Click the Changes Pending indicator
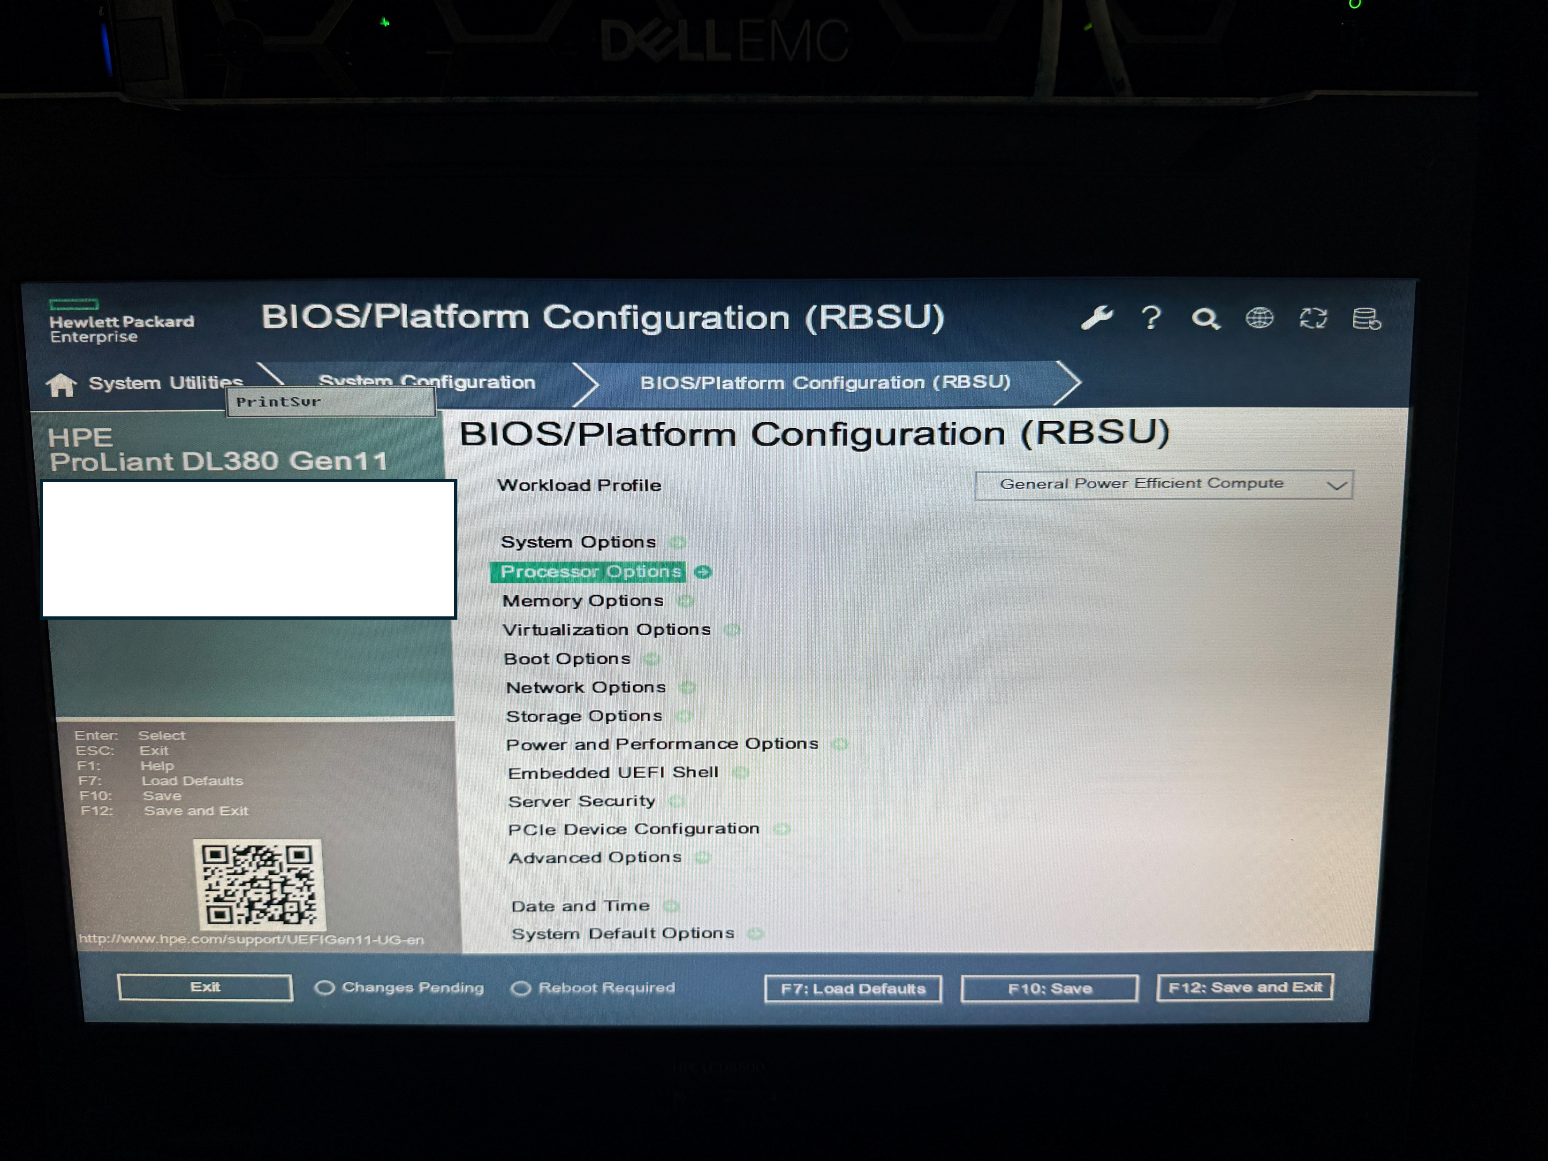 (x=399, y=987)
